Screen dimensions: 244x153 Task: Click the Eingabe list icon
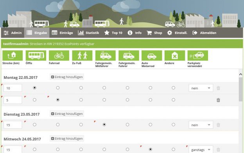pos(29,33)
